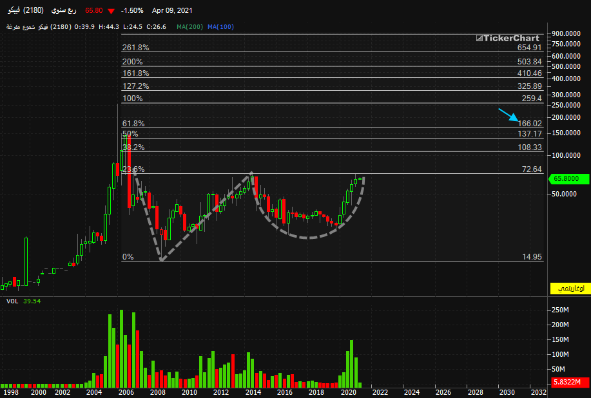This screenshot has width=591, height=398.
Task: Select the MA(100) indicator label
Action: point(221,27)
